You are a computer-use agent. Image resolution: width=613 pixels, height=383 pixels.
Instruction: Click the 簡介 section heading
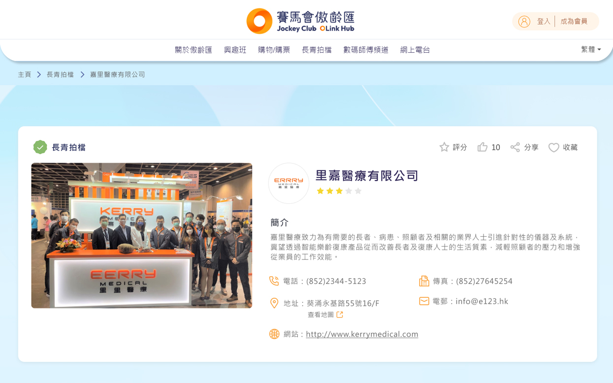tap(280, 223)
